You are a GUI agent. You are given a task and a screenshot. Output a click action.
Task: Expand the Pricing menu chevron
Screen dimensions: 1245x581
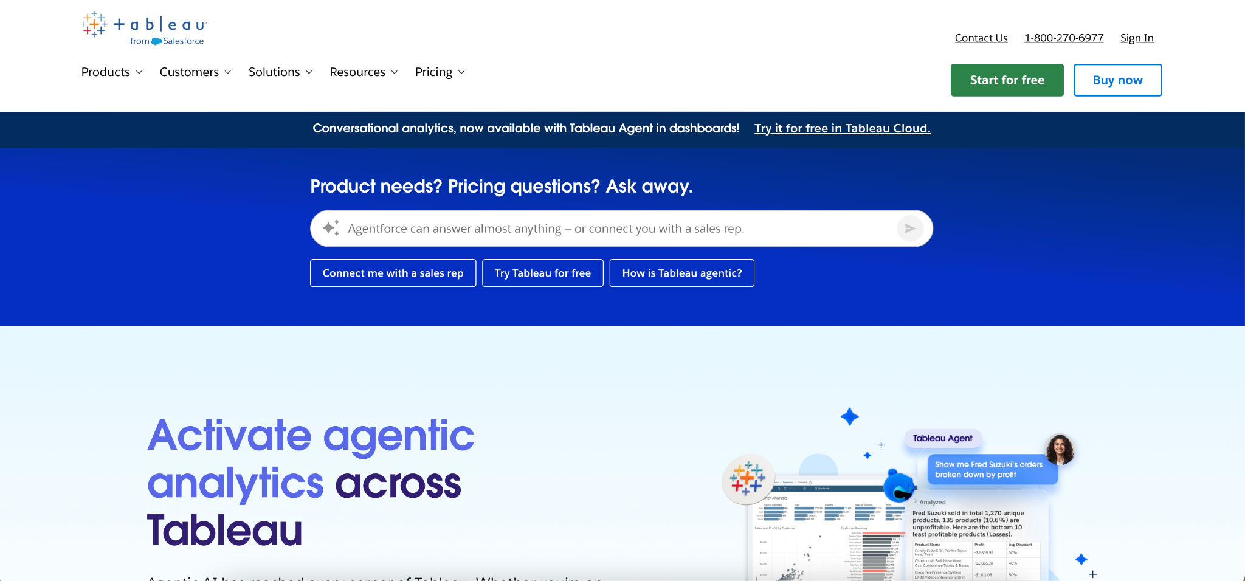click(461, 72)
